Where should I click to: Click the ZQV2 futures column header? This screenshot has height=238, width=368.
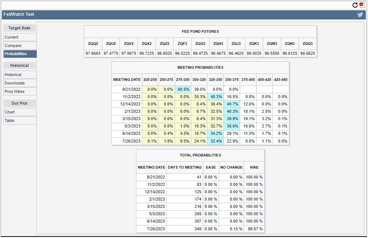click(129, 44)
